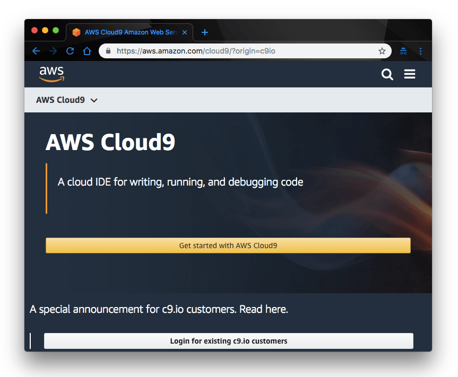Screen dimensions: 458x377
Task: Open the AWS hamburger menu
Action: 410,74
